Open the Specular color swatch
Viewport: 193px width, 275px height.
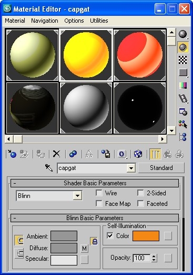64,260
